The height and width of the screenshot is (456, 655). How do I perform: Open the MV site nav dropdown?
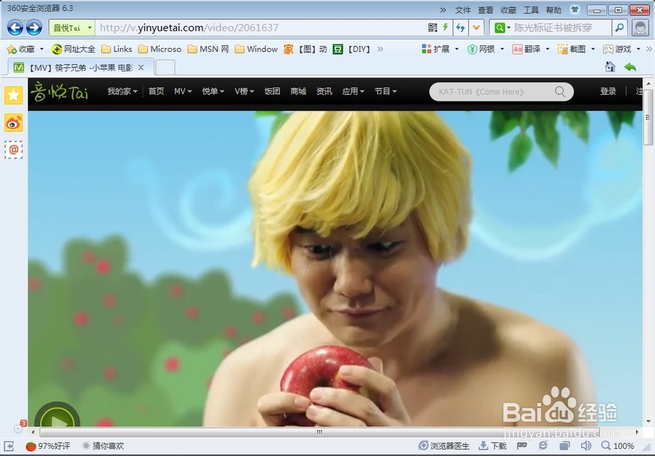183,91
